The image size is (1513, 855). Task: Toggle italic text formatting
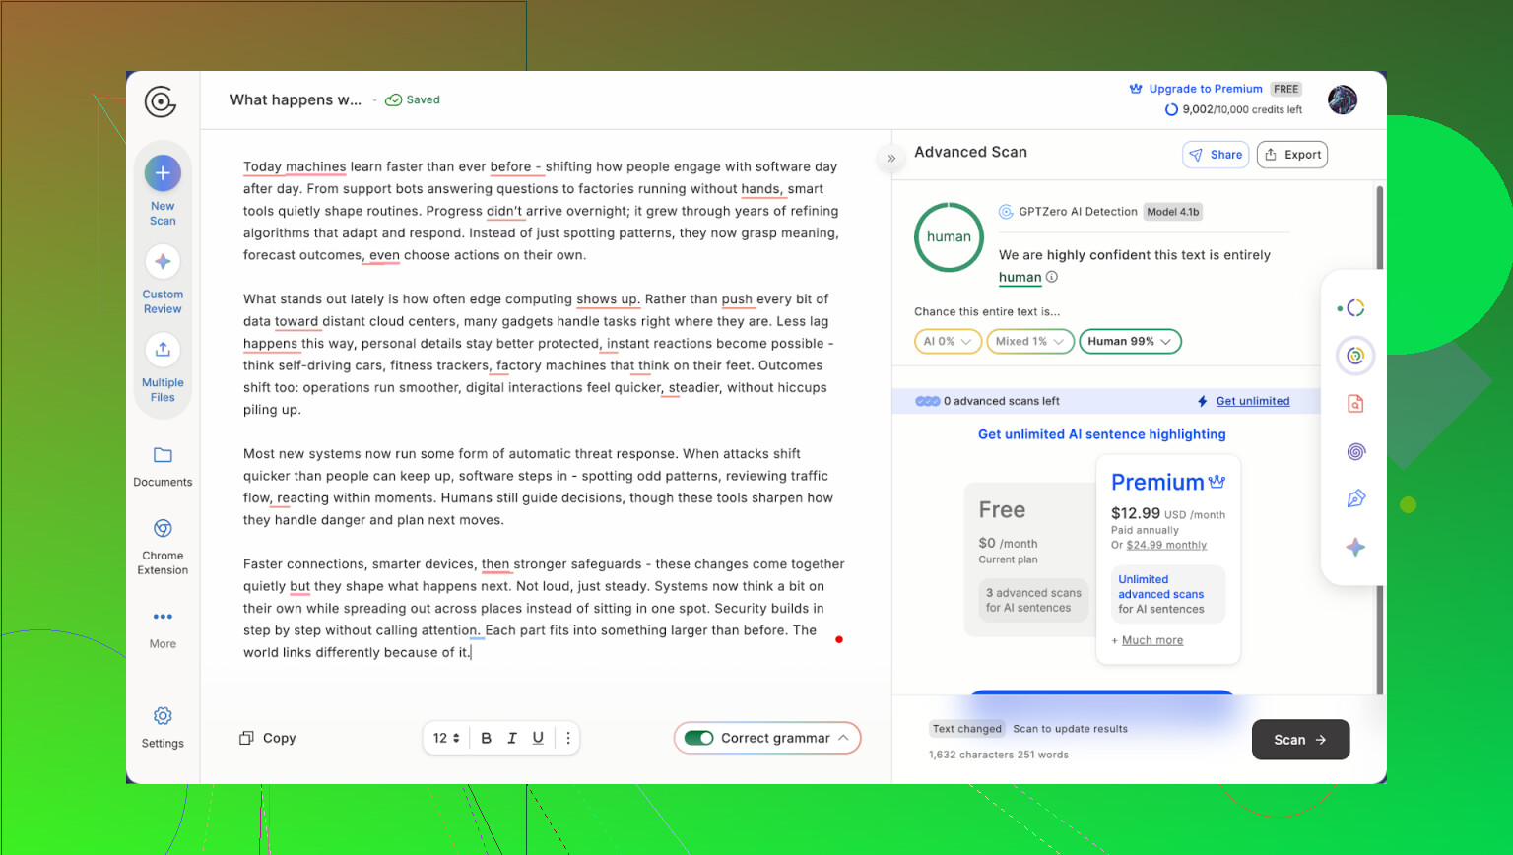tap(512, 738)
